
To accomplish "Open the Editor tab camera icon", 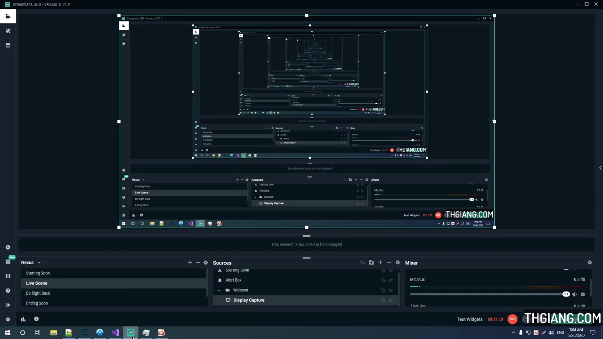I will point(8,16).
